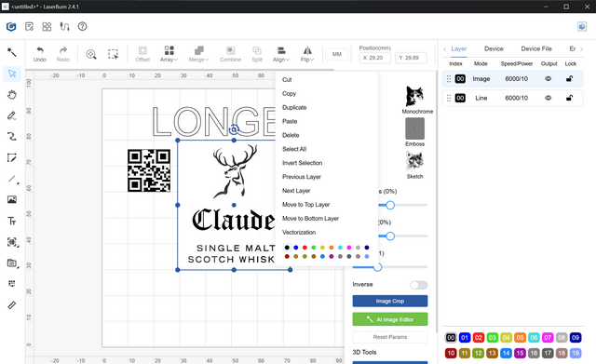The width and height of the screenshot is (596, 364).
Task: Select the Monochrome image style thumbnail
Action: pos(415,97)
